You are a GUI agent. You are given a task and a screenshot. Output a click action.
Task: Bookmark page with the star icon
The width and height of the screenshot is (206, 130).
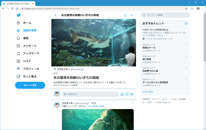click(x=186, y=9)
